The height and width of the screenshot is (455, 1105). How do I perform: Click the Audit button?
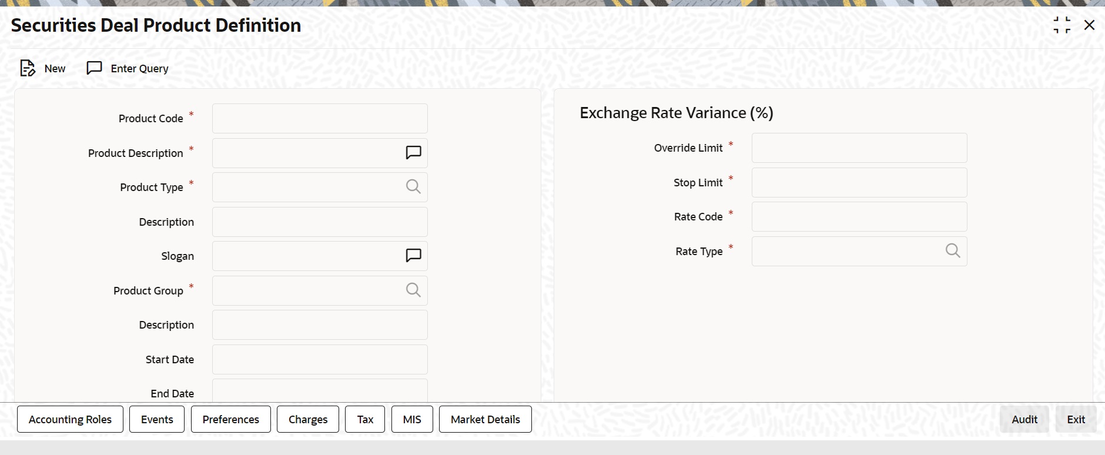point(1024,419)
